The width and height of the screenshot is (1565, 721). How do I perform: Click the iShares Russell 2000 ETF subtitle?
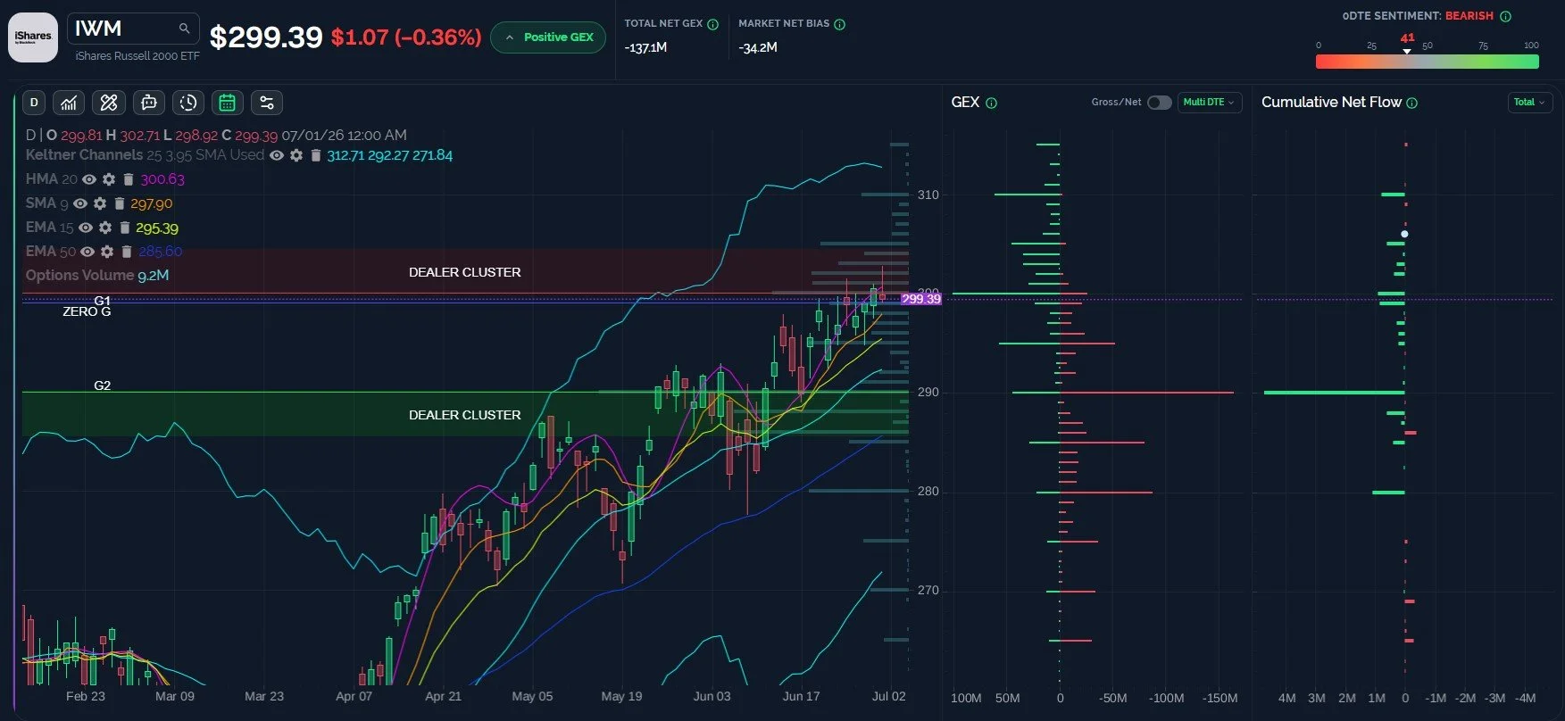(x=137, y=56)
